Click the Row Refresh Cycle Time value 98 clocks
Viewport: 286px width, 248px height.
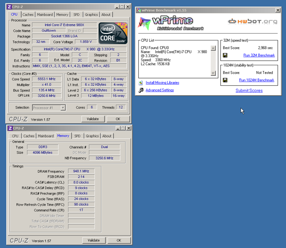[x=81, y=204]
